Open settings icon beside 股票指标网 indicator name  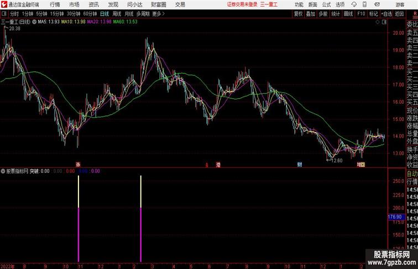click(x=3, y=171)
